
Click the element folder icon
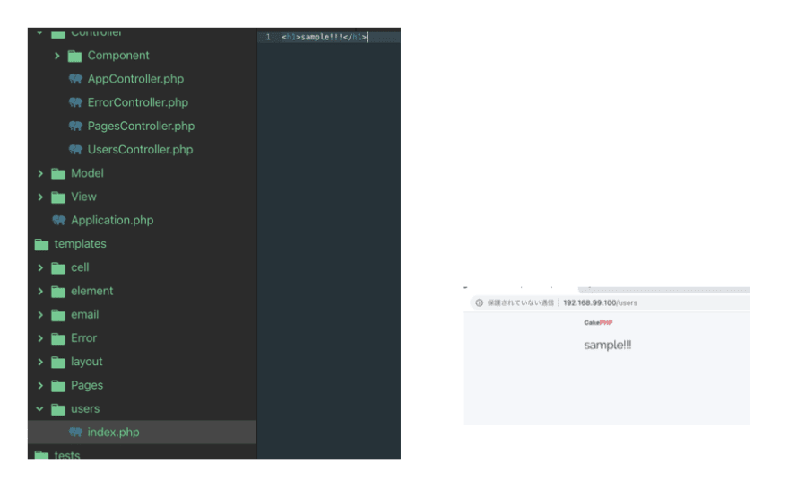tap(58, 292)
